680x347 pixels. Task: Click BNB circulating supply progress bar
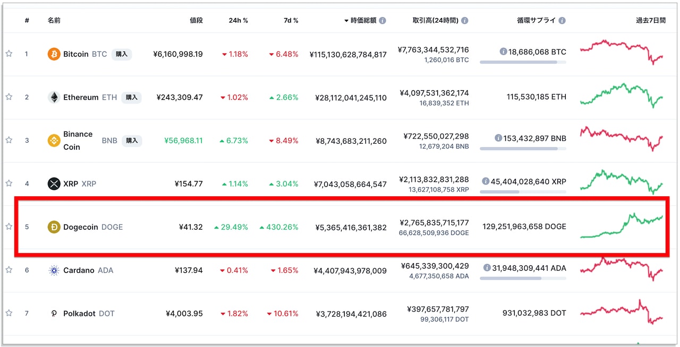pos(523,149)
